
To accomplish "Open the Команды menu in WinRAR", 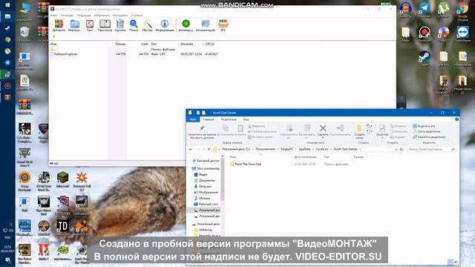I will (x=67, y=15).
